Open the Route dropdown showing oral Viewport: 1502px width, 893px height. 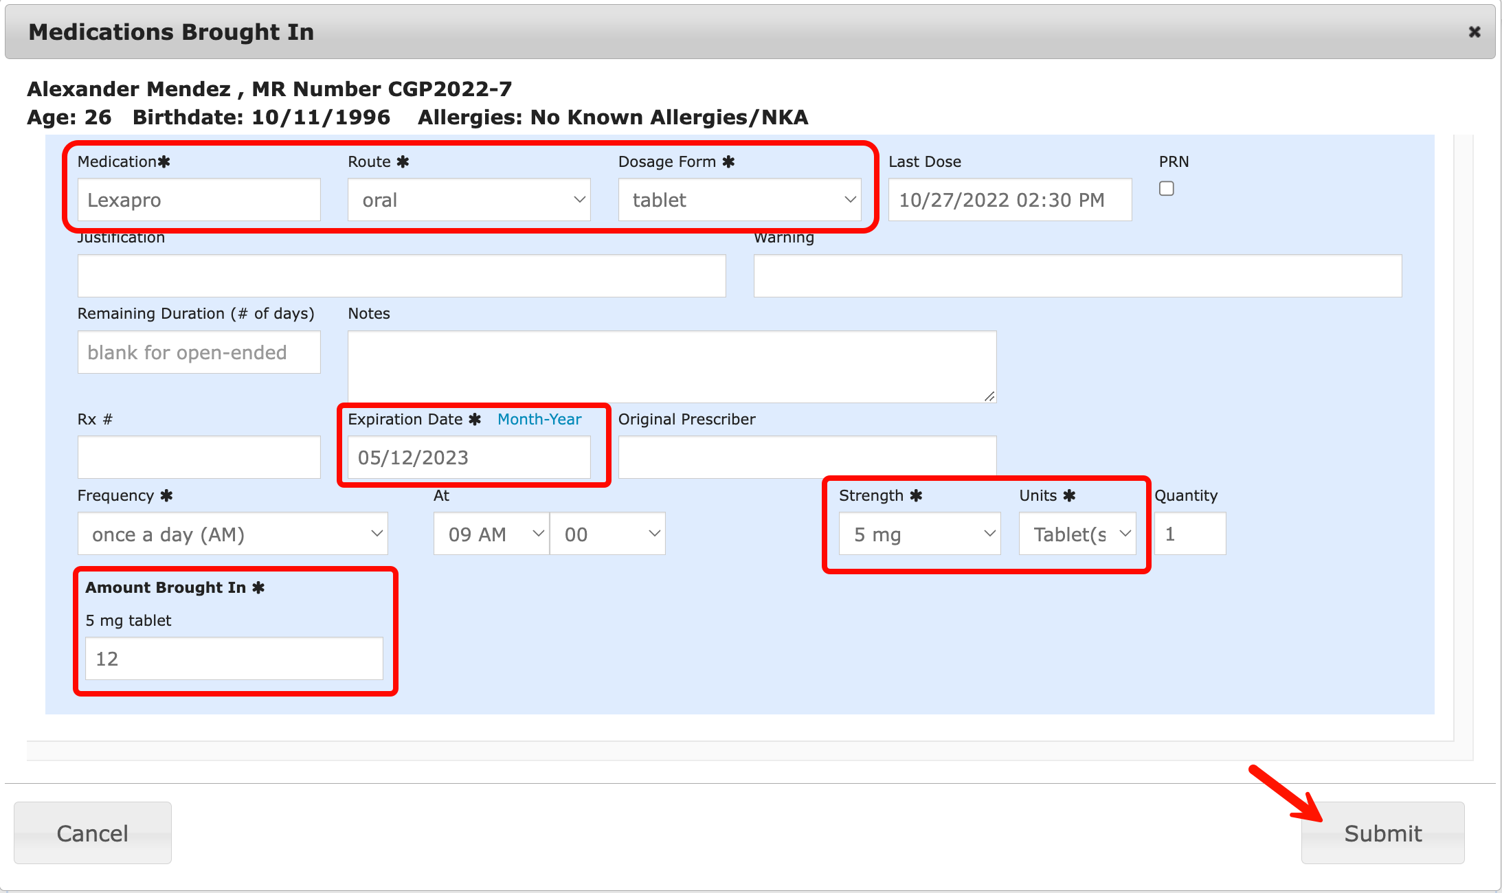[x=469, y=200]
